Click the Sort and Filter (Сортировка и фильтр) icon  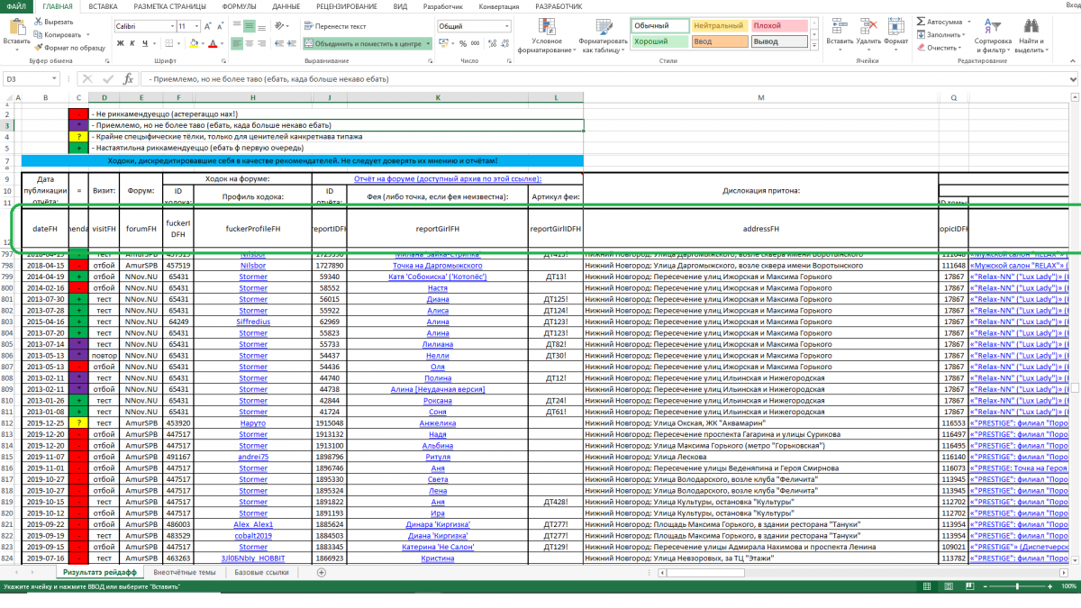pos(992,27)
